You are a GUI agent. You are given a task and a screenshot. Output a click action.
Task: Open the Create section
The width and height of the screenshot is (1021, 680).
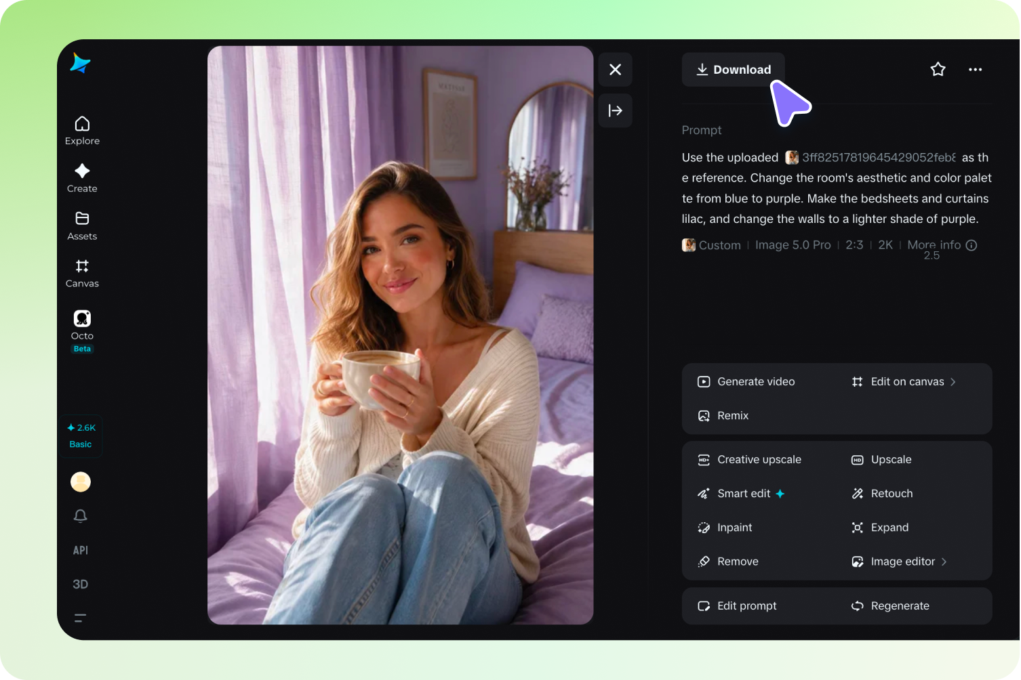point(82,178)
